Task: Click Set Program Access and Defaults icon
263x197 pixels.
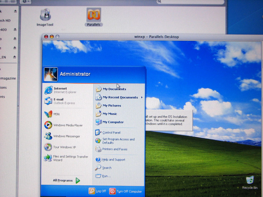Action: coord(98,141)
